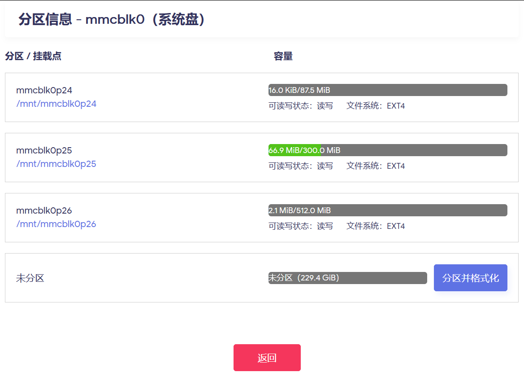Click the 可读写状态 text for mmcblk0p24
Image resolution: width=524 pixels, height=381 pixels.
pyautogui.click(x=301, y=106)
